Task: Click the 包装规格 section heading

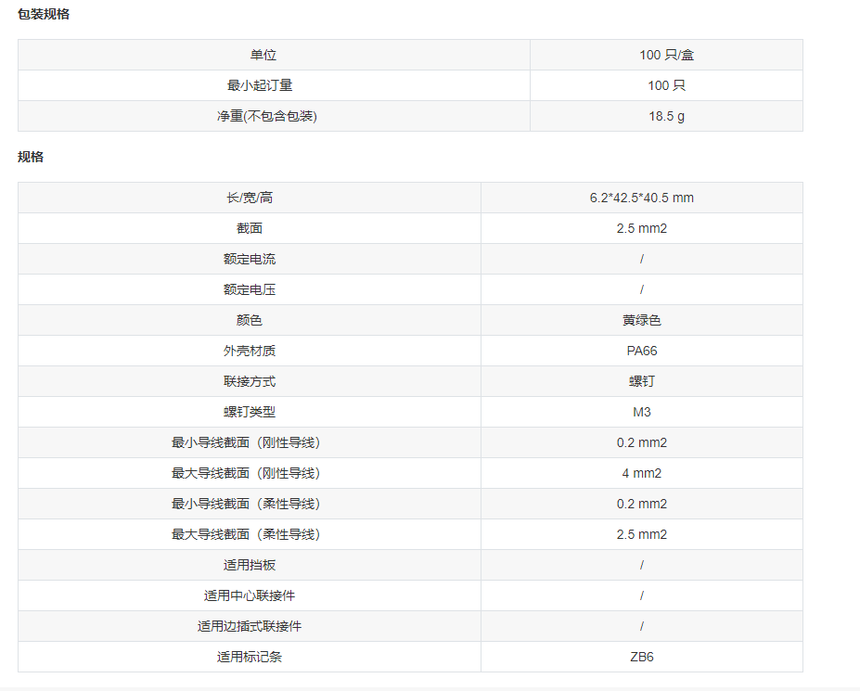Action: pyautogui.click(x=44, y=14)
